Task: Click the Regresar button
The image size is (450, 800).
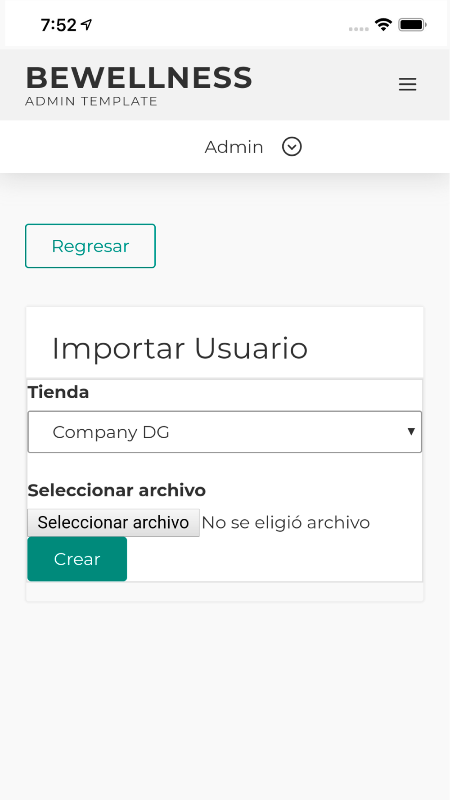Action: [90, 246]
